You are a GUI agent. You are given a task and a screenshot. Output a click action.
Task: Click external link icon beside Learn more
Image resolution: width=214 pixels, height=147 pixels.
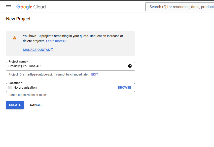(65, 41)
